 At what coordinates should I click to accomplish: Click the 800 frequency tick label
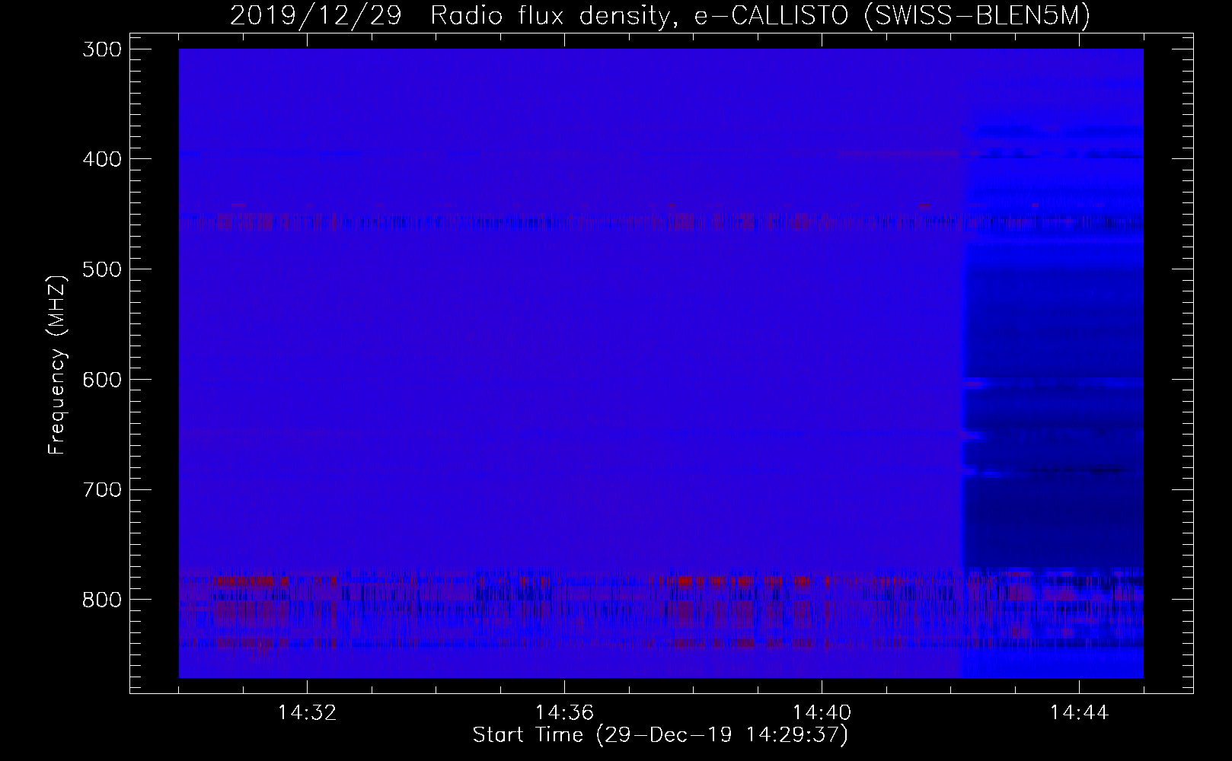[x=101, y=600]
